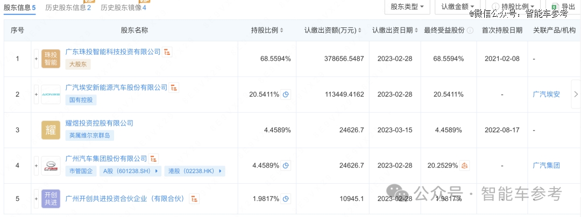Click pie chart icon next to 20.5411%

click(286, 95)
